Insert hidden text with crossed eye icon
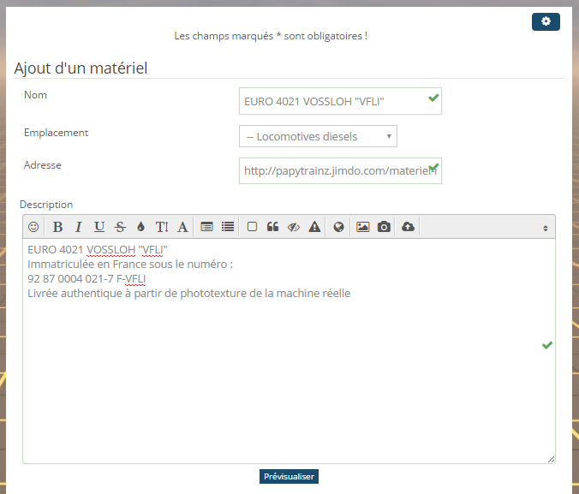The height and width of the screenshot is (494, 579). point(294,227)
